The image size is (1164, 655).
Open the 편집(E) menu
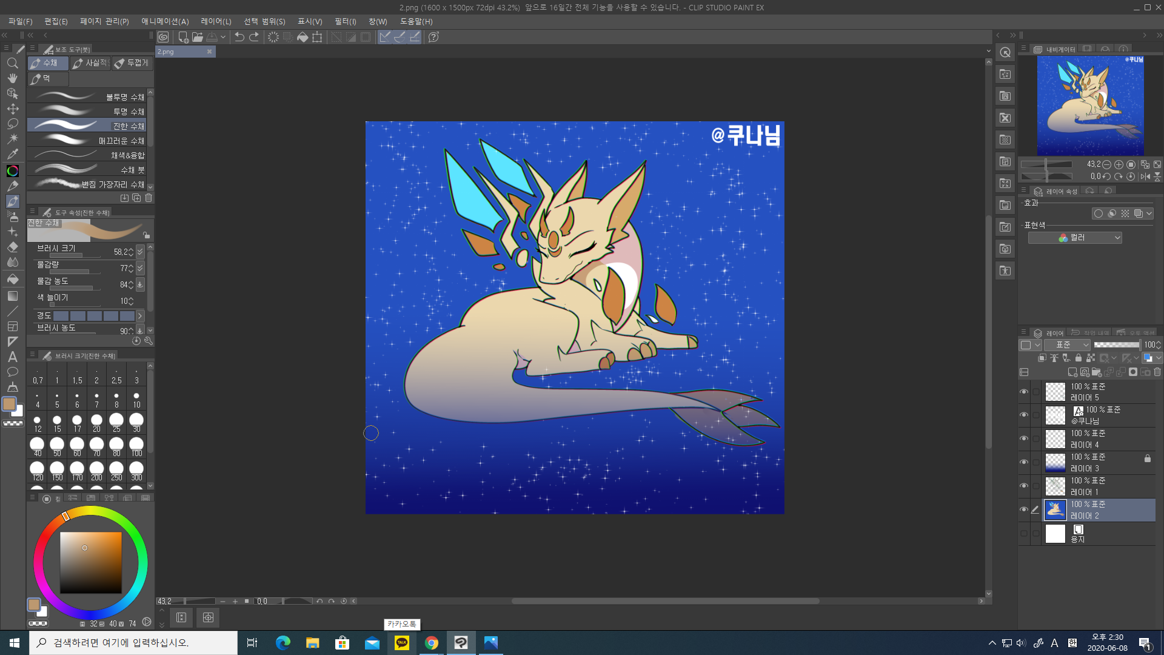pos(56,21)
